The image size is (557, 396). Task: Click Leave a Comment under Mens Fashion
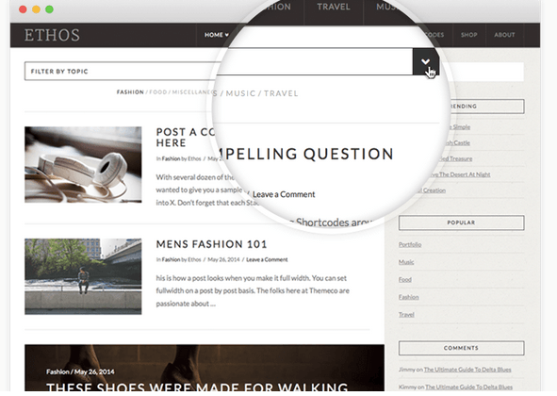tap(267, 260)
